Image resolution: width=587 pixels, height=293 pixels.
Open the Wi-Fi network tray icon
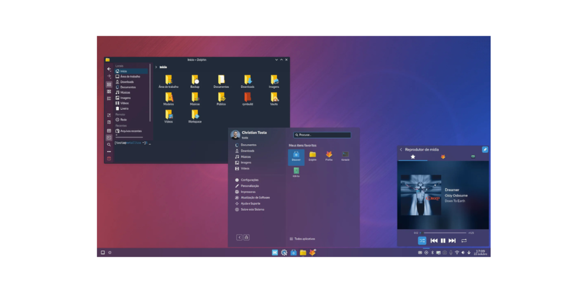[457, 253]
